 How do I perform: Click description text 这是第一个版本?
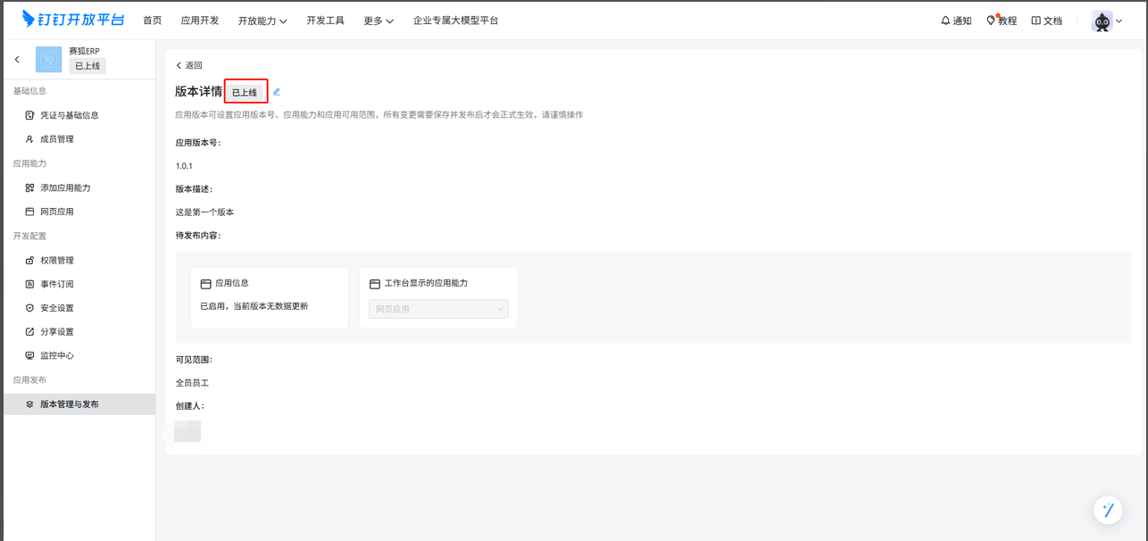coord(204,212)
